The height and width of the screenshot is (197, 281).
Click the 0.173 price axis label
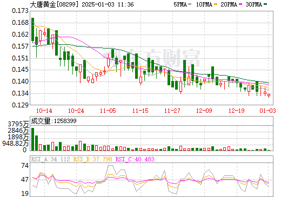(x=20, y=11)
